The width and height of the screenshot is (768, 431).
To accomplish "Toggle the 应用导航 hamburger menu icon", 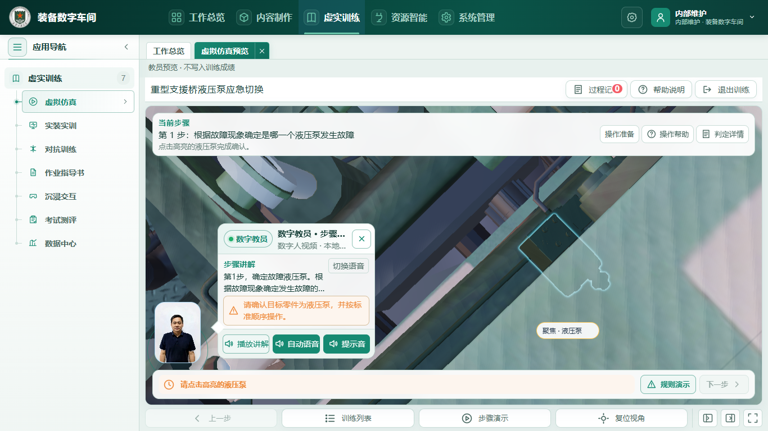I will coord(17,47).
